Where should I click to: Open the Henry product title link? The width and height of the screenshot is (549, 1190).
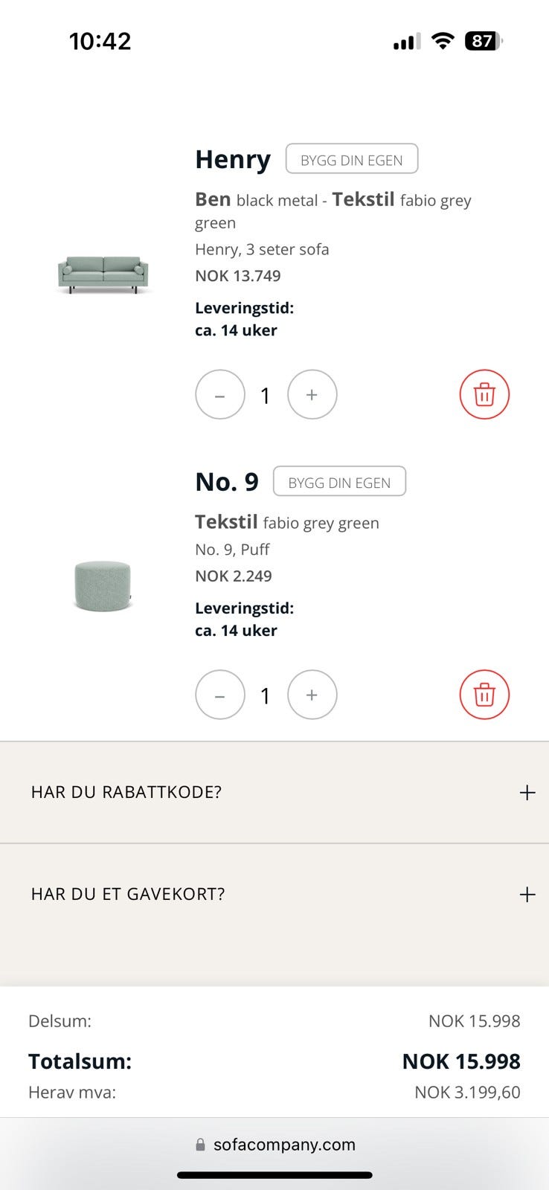[x=233, y=159]
